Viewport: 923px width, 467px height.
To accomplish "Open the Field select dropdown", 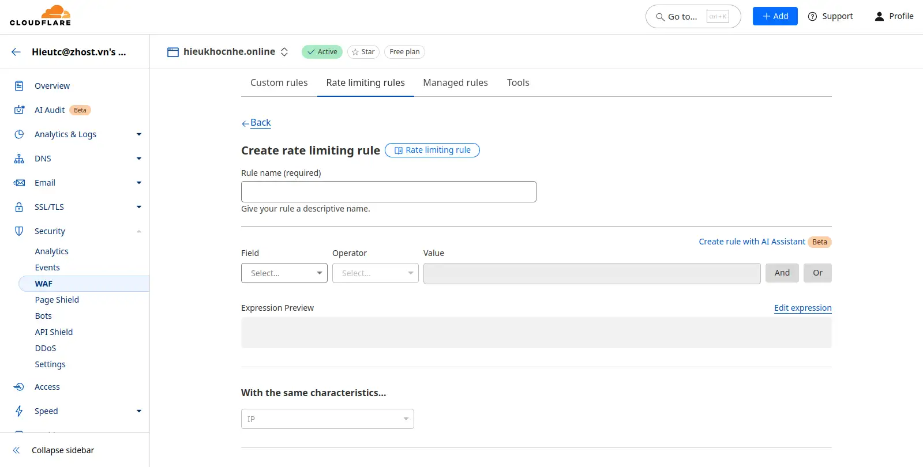I will coord(284,273).
